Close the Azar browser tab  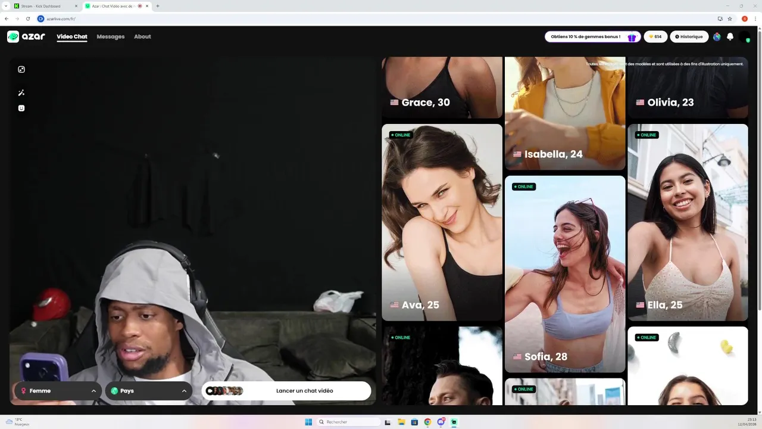[x=147, y=6]
